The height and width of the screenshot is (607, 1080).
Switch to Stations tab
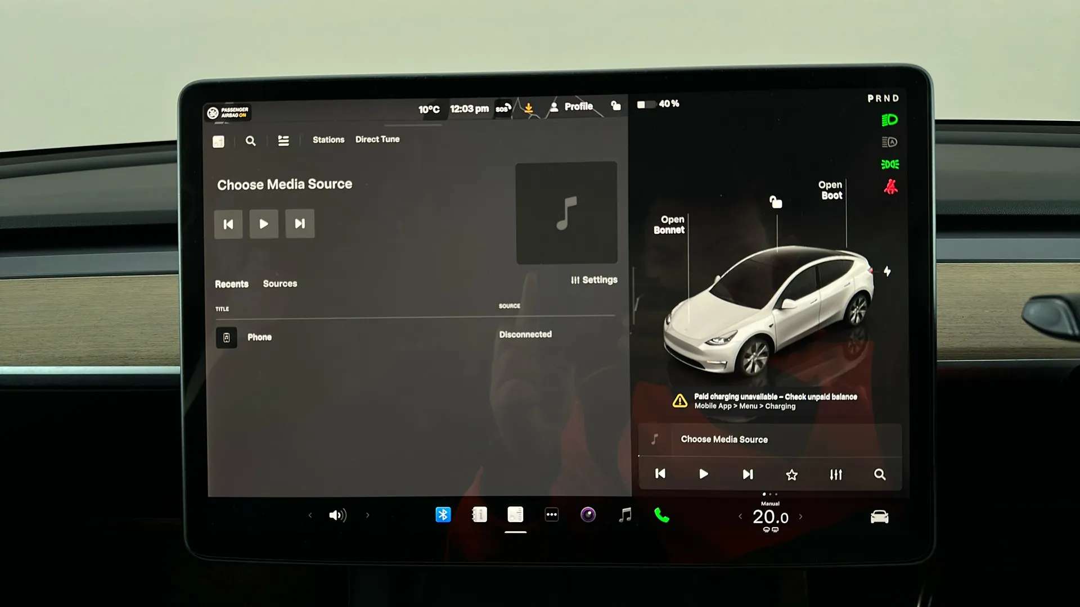[328, 139]
